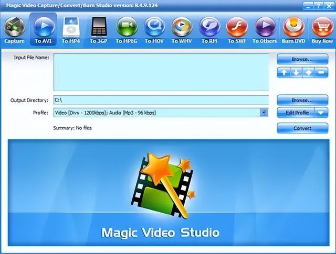The image size is (336, 254).
Task: Move selected file down with arrow
Action: [x=296, y=72]
